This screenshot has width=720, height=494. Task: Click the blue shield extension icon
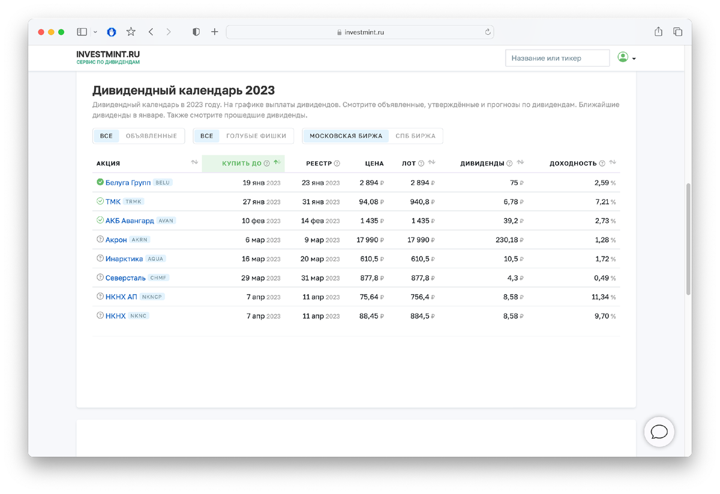(x=112, y=32)
